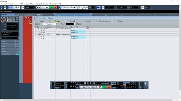Open the snap type grid dropdown
This screenshot has width=181, height=101.
[110, 8]
